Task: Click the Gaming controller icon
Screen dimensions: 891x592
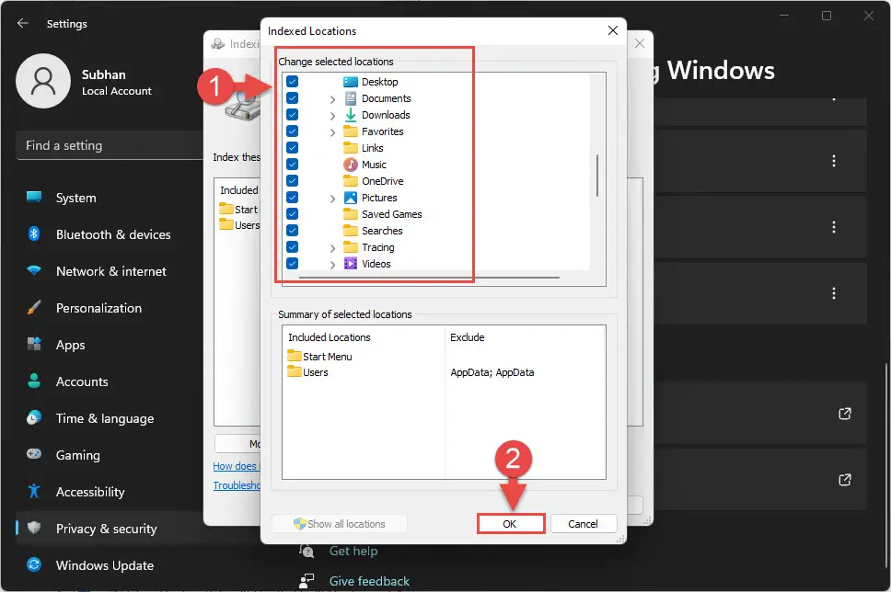Action: 34,454
